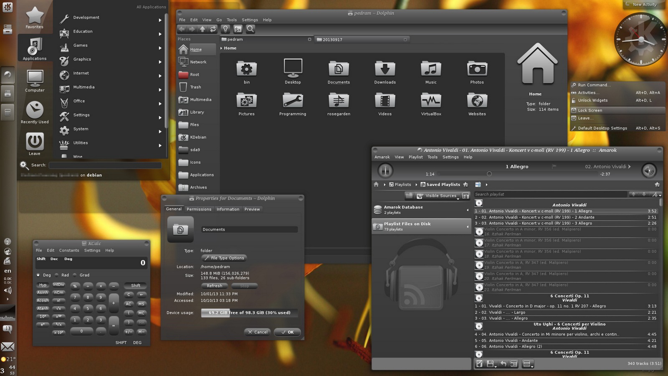
Task: Toggle Visible Sources checkbox button in Amarok
Action: click(x=438, y=196)
